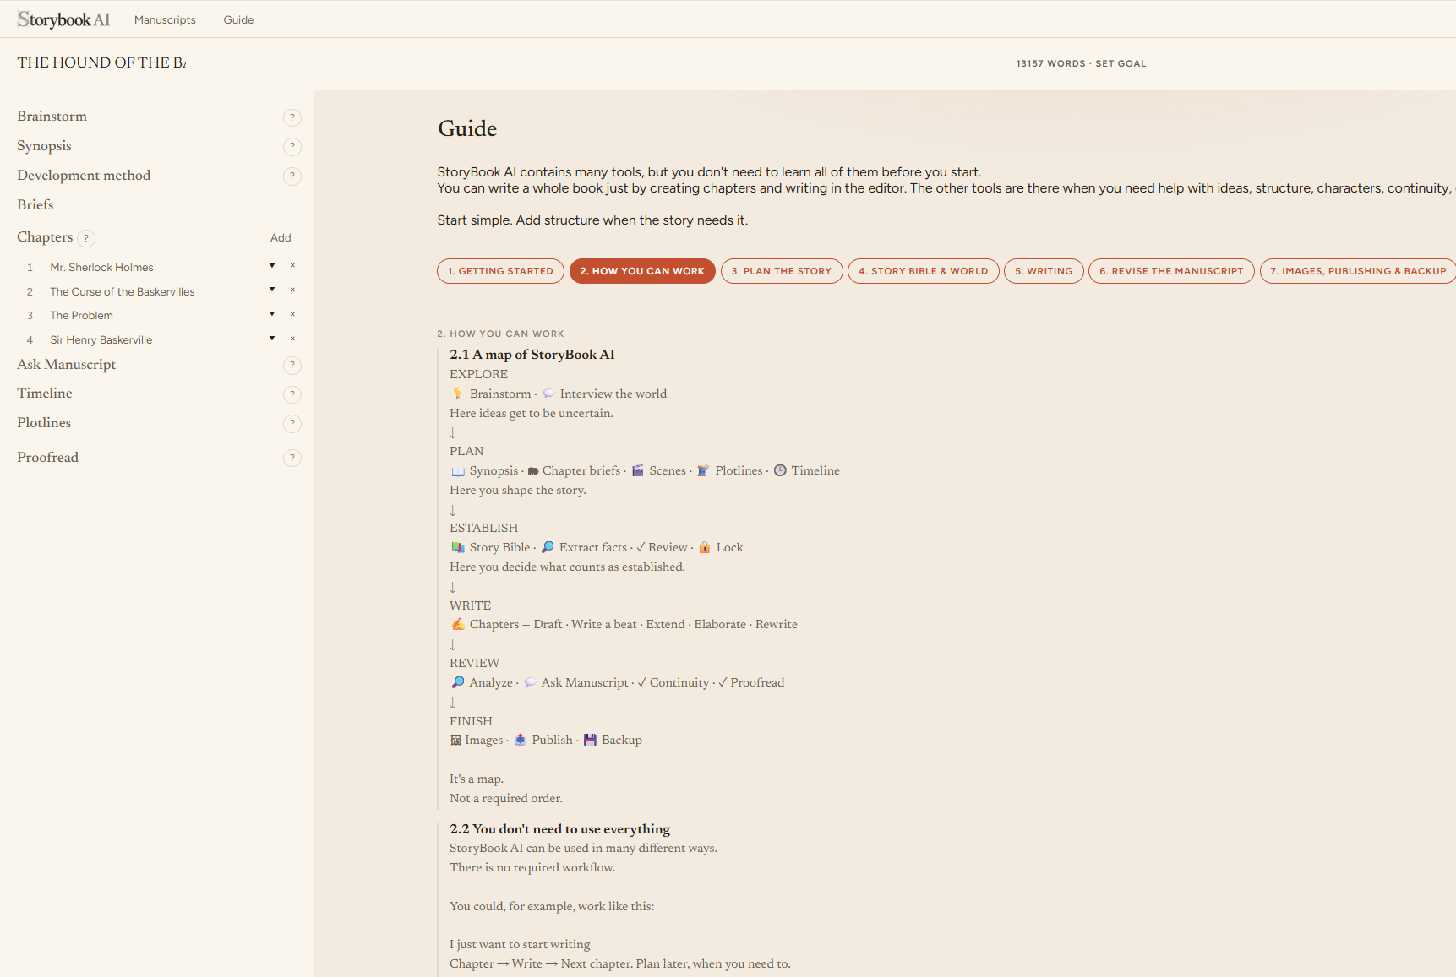Click manuscript title The Hound of the B
The image size is (1456, 977).
(x=101, y=62)
